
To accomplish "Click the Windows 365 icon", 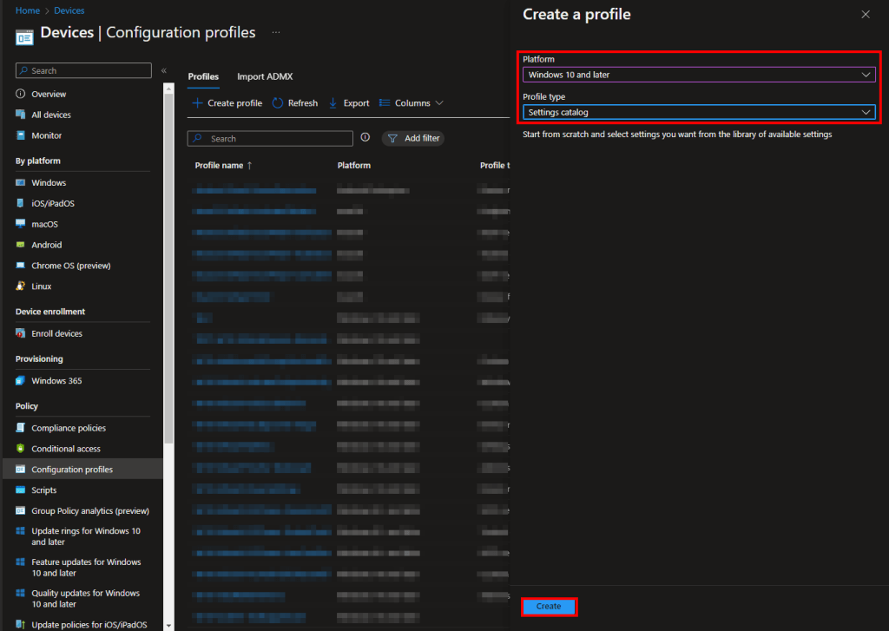I will [x=21, y=381].
